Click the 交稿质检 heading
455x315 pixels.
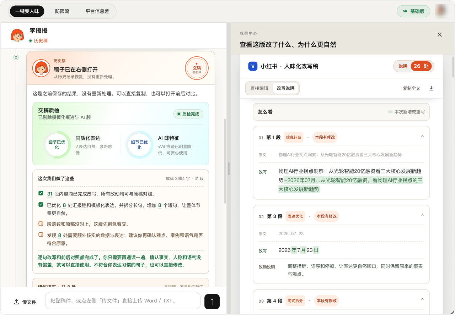(x=49, y=110)
